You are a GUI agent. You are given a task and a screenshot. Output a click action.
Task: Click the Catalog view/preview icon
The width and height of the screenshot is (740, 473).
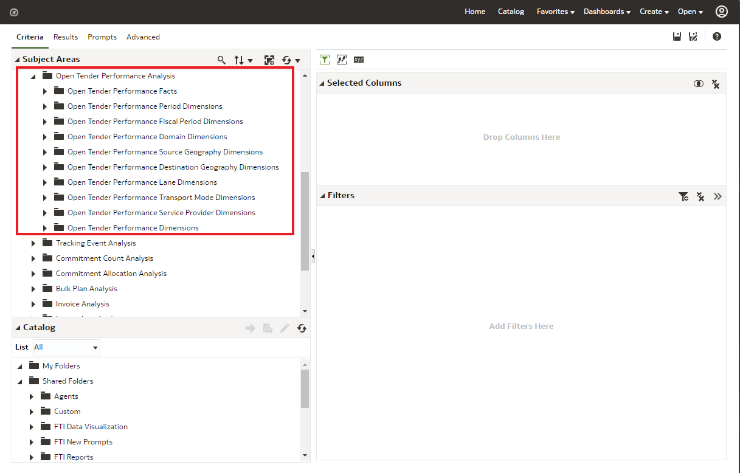[x=268, y=328]
